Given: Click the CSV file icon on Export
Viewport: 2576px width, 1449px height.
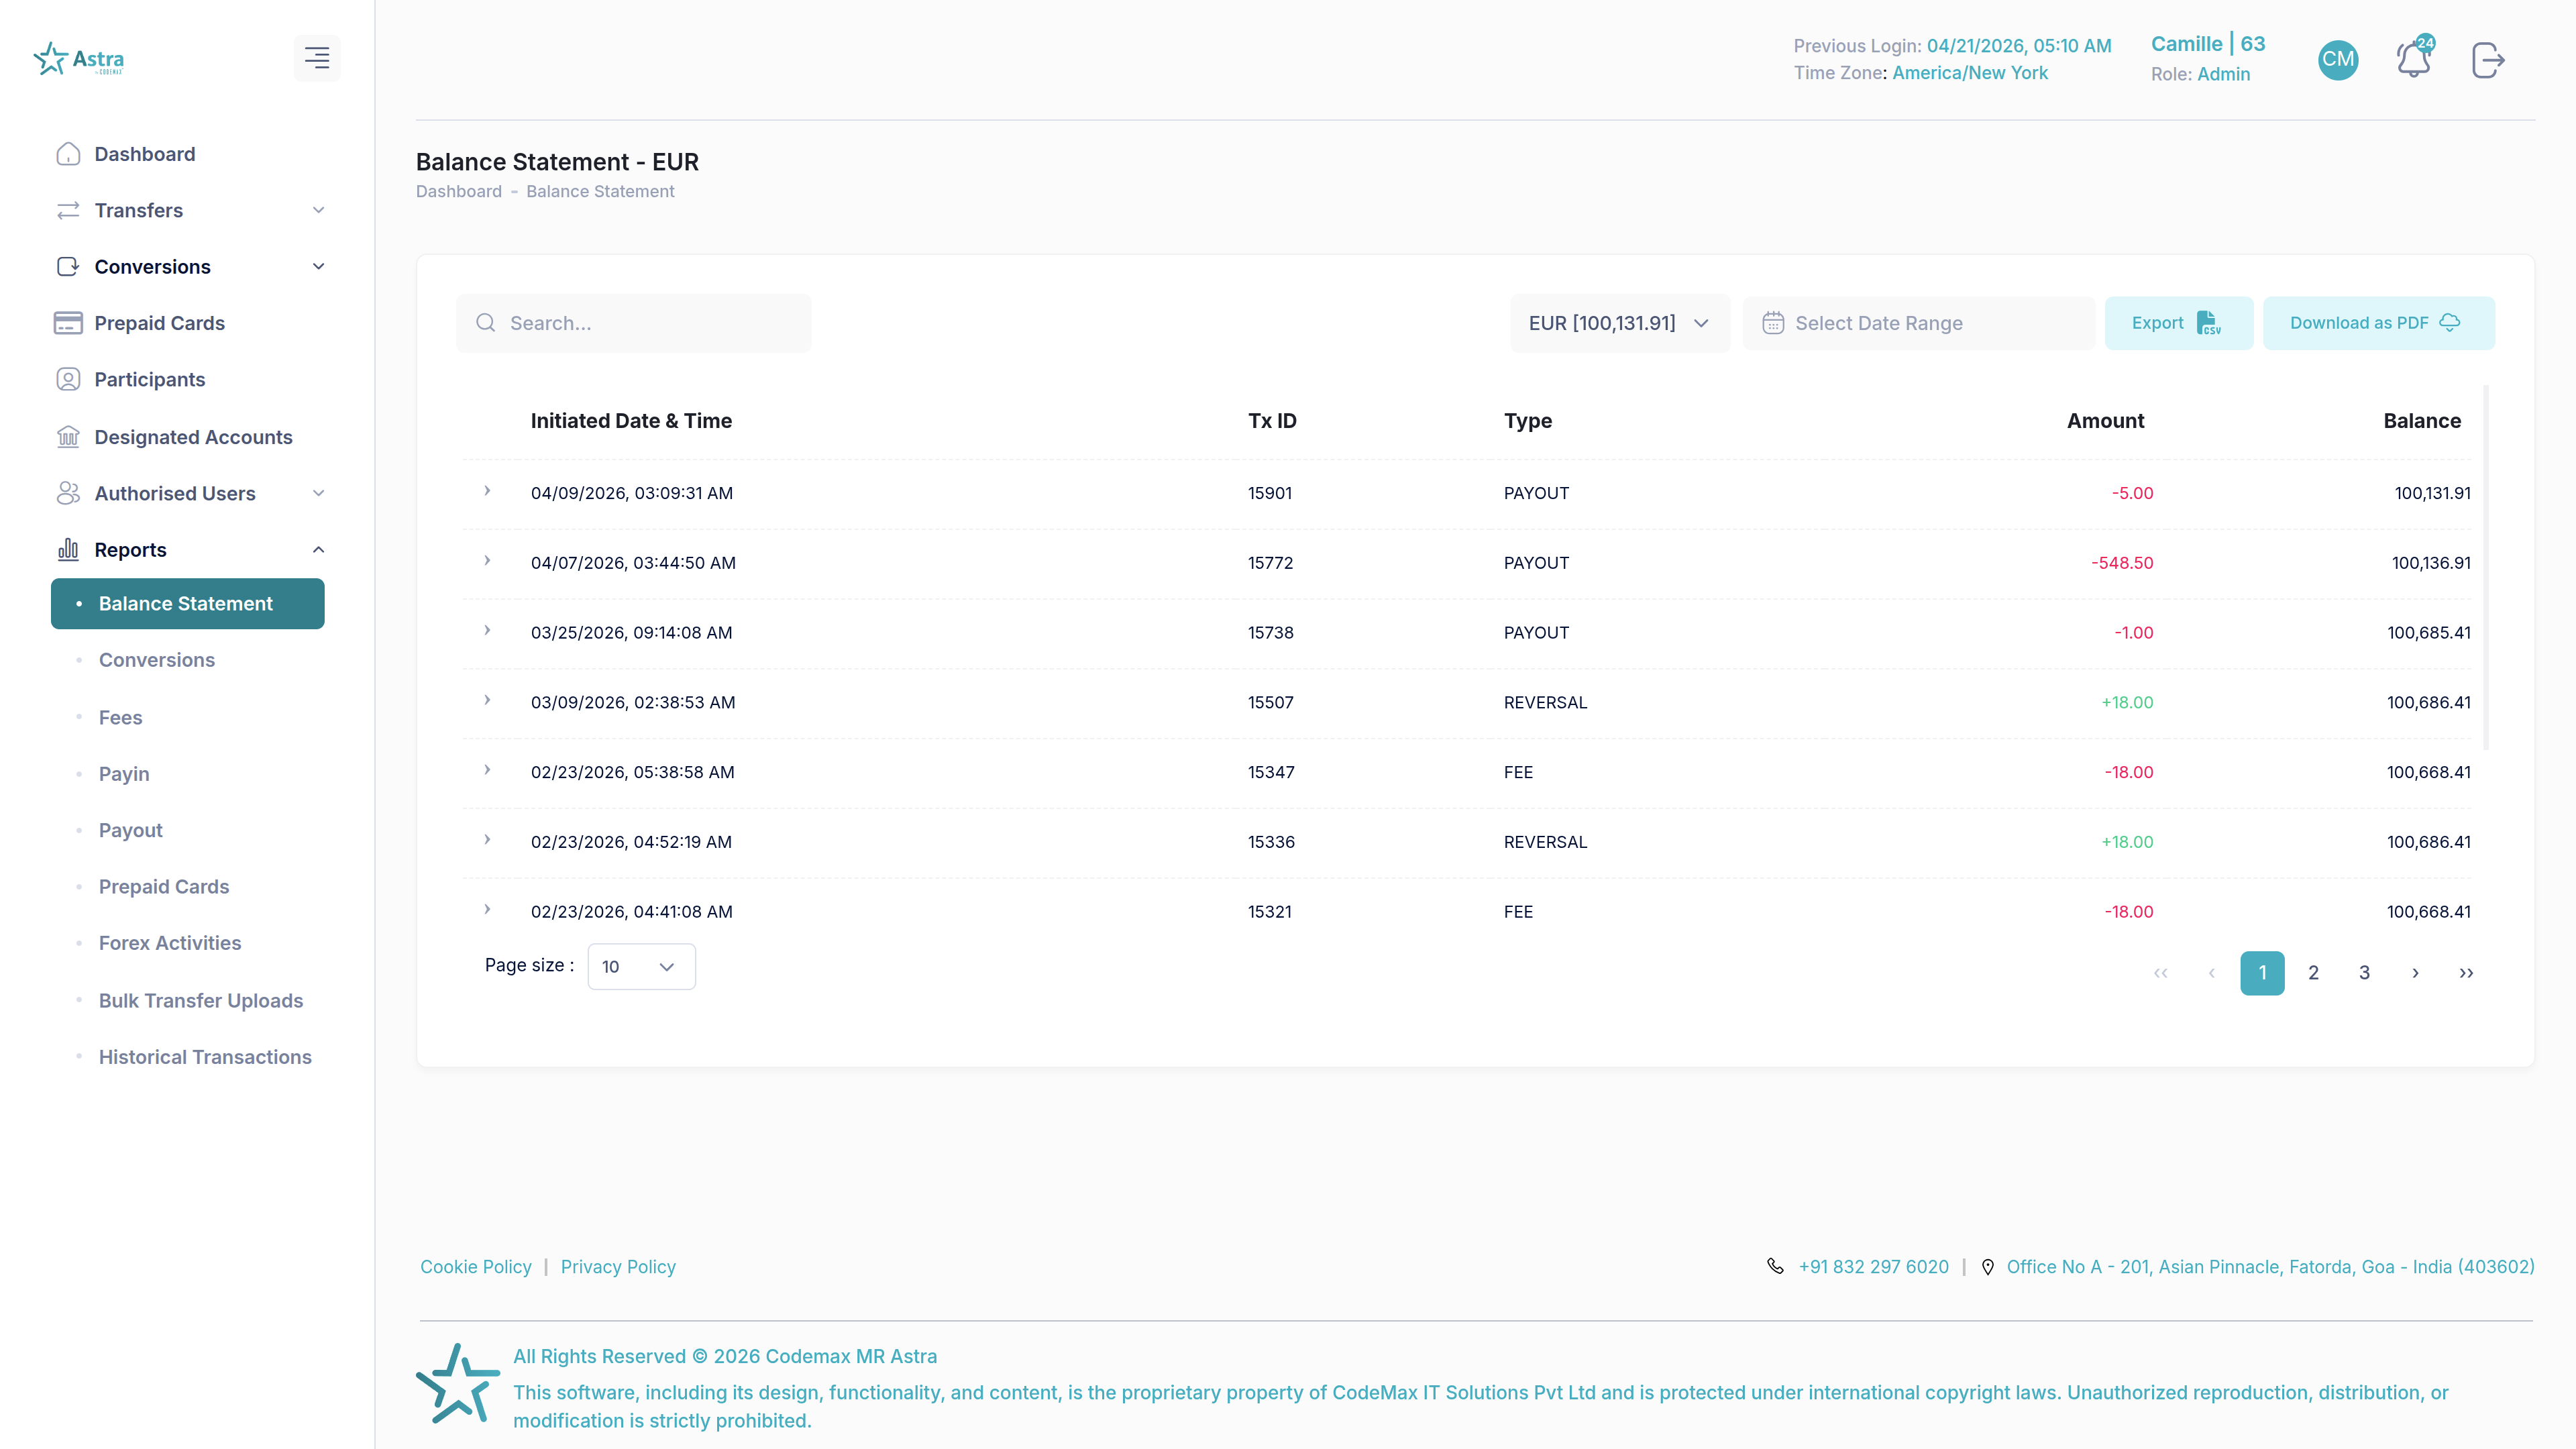Looking at the screenshot, I should click(x=2208, y=323).
